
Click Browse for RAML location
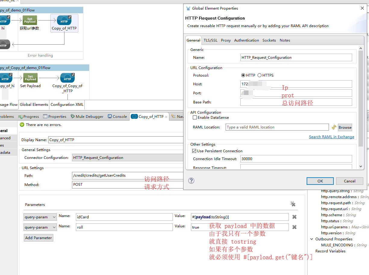[345, 128]
